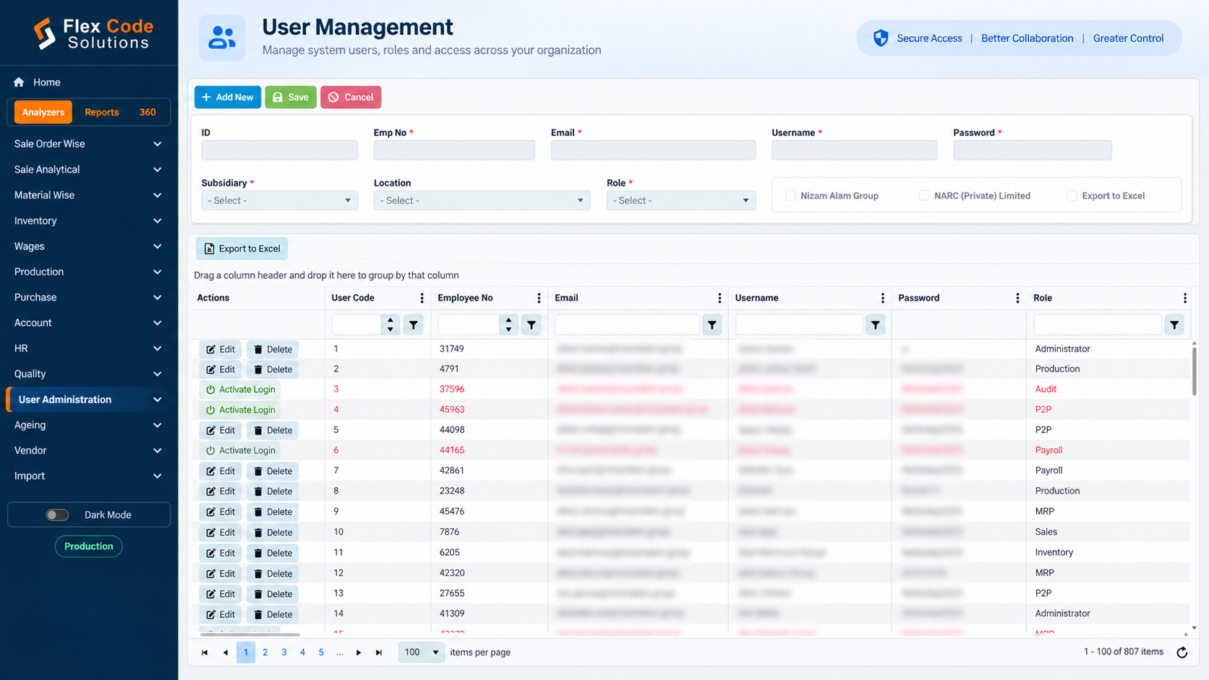Delete the user with code 2
The width and height of the screenshot is (1209, 680).
point(273,369)
